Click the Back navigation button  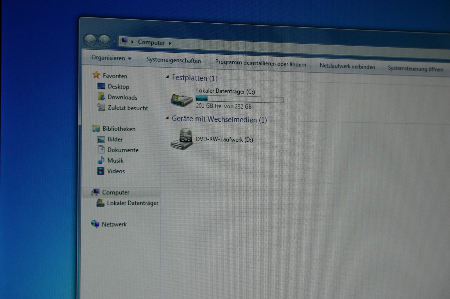coord(90,40)
